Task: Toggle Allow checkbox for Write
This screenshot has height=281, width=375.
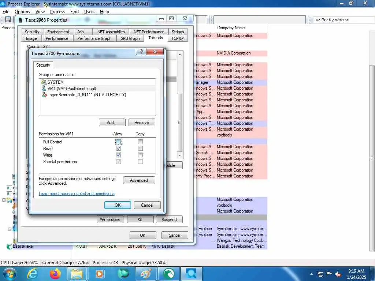Action: click(118, 155)
